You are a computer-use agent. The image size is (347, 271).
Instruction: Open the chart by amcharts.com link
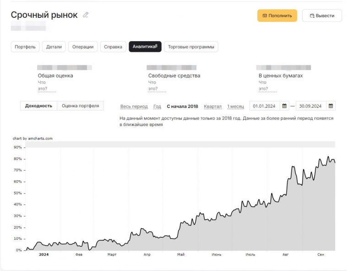tap(33, 138)
